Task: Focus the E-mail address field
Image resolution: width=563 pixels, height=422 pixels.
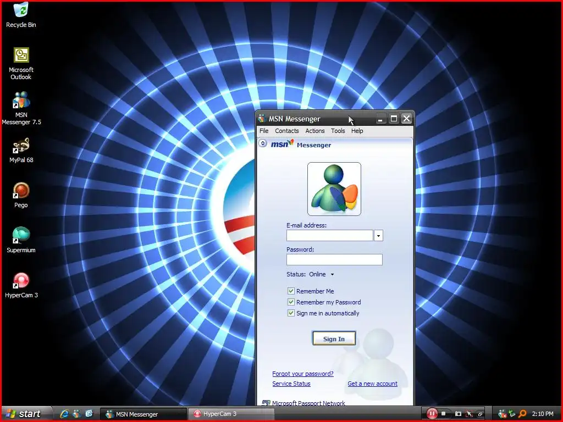Action: click(x=330, y=235)
